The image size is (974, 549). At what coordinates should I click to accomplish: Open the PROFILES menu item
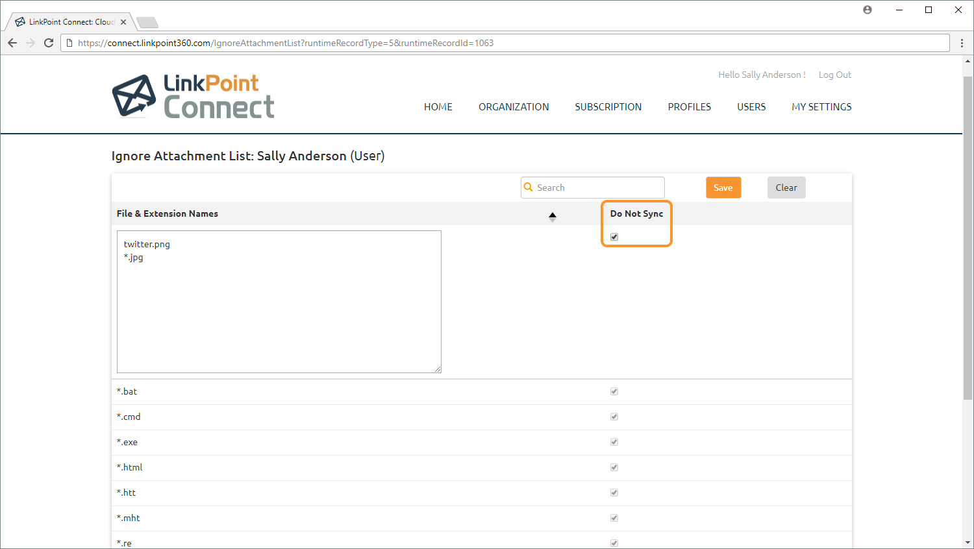(x=690, y=107)
